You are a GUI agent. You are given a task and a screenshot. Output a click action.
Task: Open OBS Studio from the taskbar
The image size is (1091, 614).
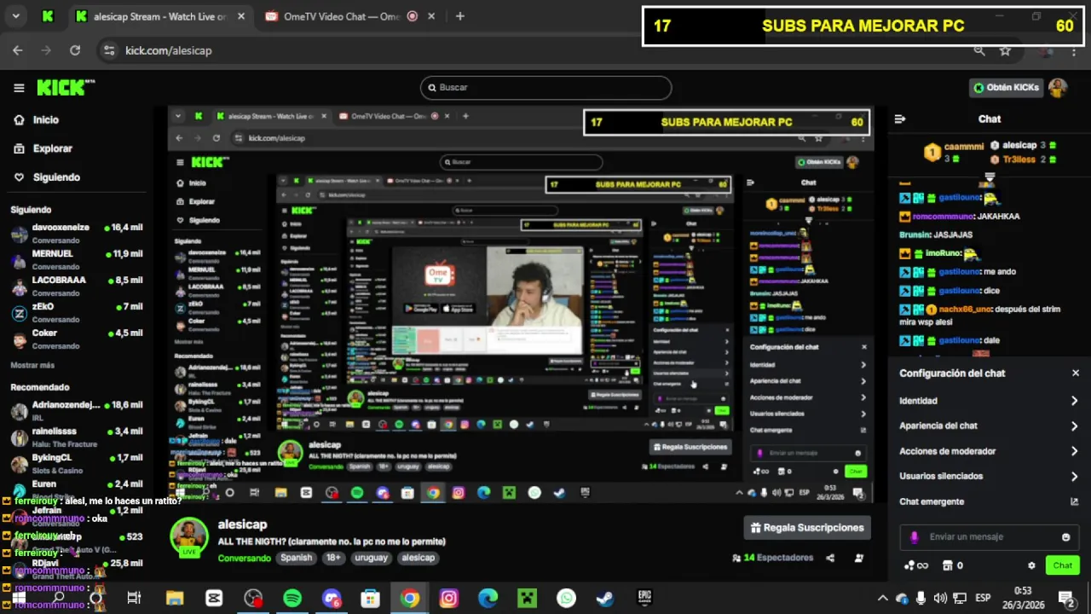pos(253,599)
